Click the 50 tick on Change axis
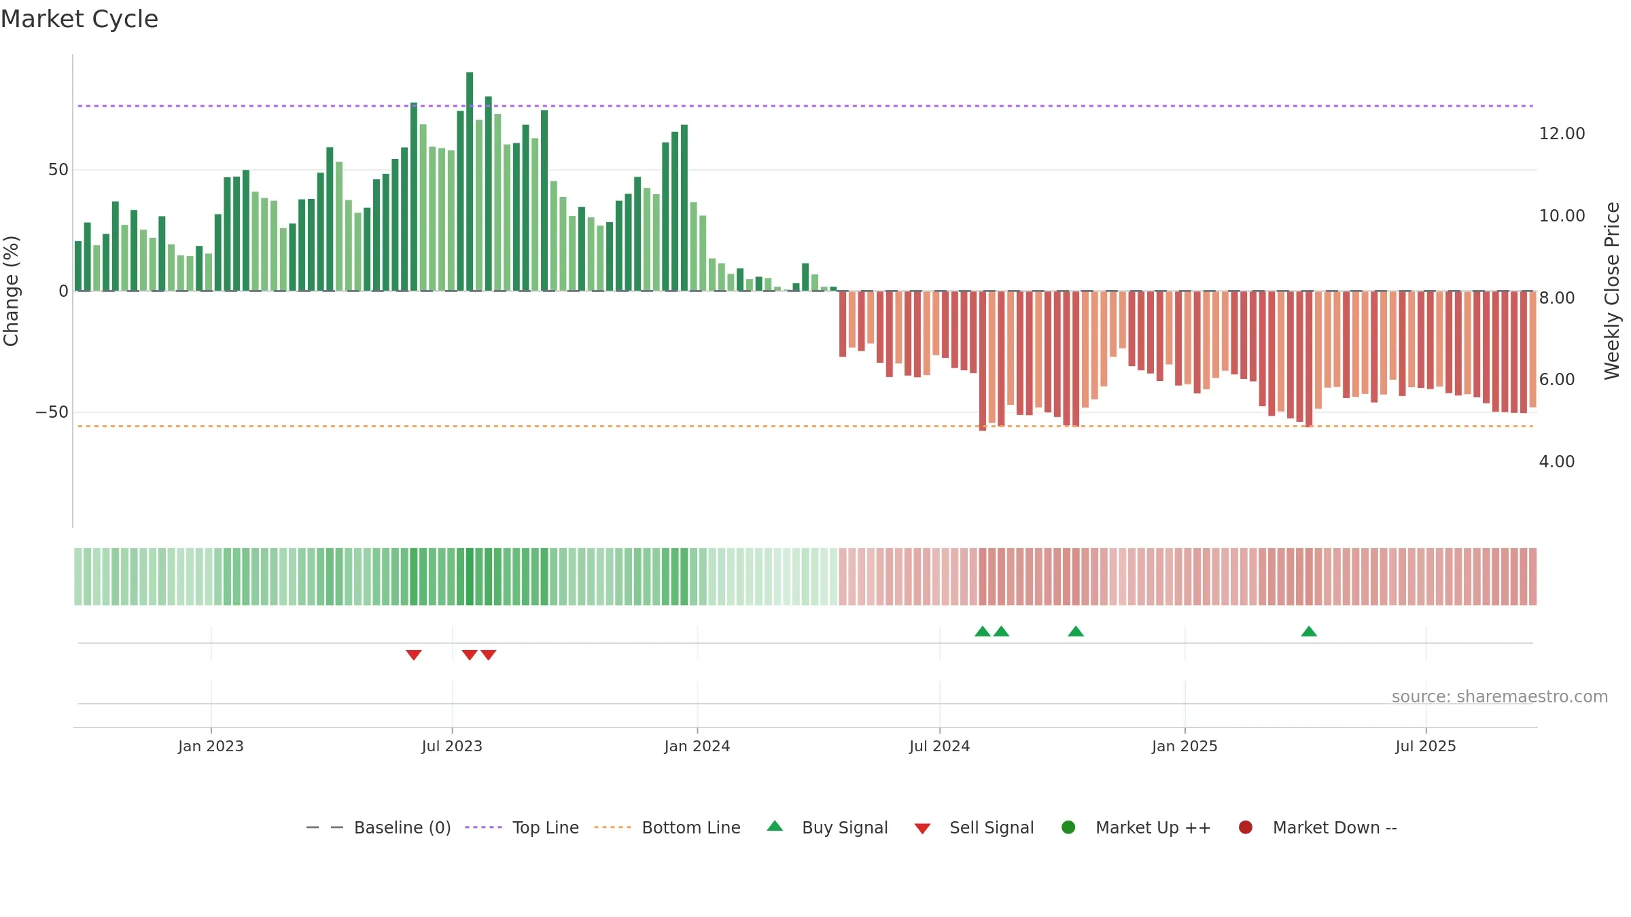This screenshot has width=1631, height=917. (x=58, y=169)
